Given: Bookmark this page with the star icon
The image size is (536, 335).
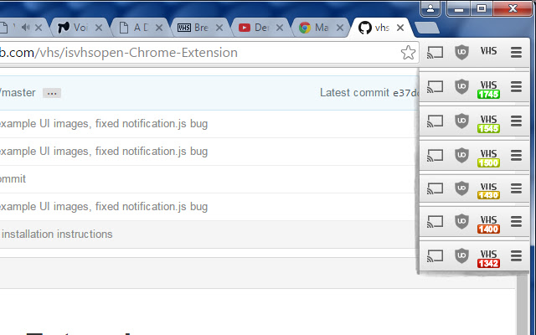Looking at the screenshot, I should (x=408, y=53).
